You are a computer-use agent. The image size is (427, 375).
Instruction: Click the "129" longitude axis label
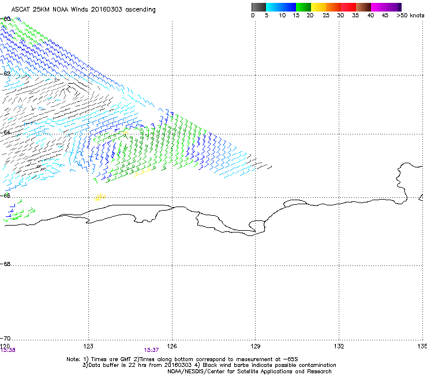coord(256,346)
